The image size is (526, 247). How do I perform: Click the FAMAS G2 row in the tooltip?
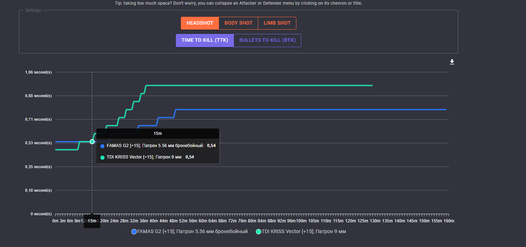(158, 146)
